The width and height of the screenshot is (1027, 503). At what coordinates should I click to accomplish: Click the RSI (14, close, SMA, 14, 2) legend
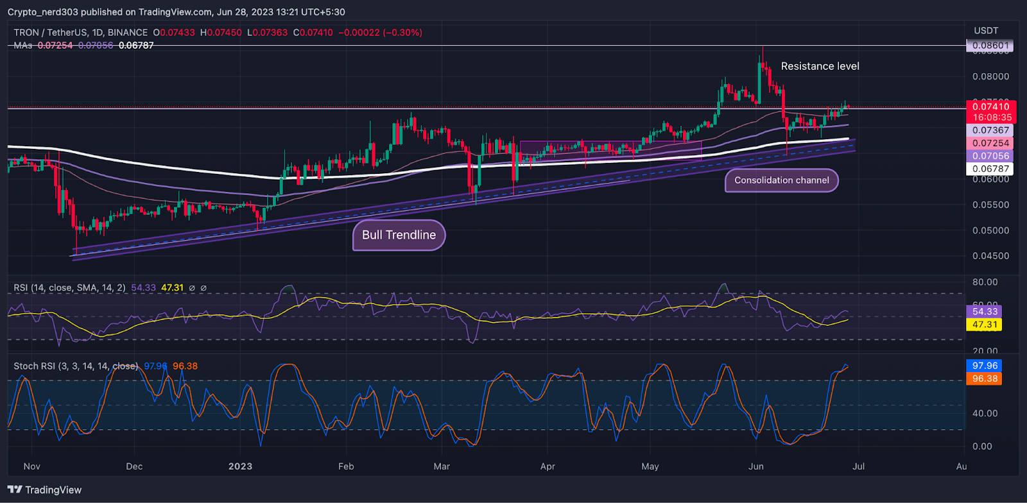[x=70, y=288]
